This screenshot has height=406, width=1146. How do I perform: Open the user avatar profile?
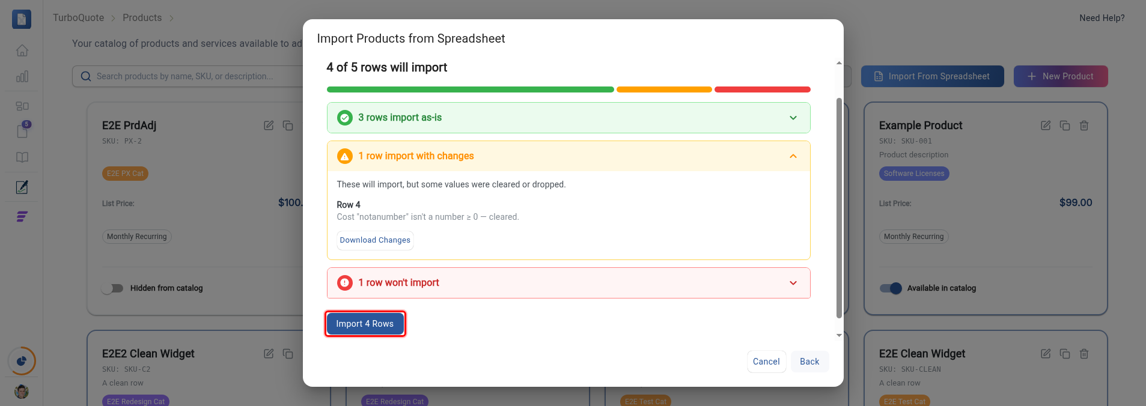(x=22, y=392)
